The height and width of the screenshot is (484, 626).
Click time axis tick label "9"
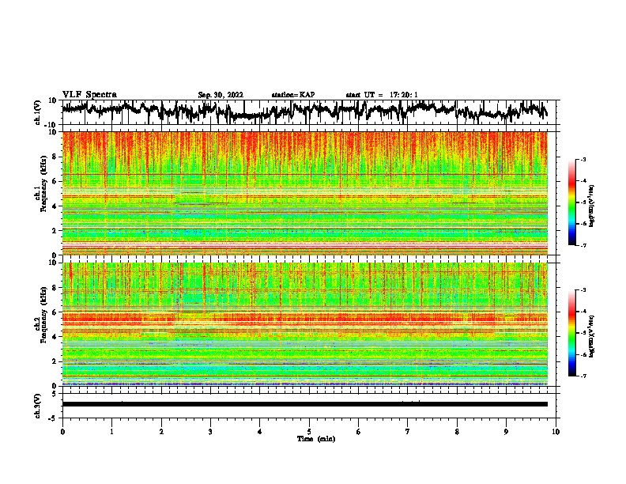tap(506, 432)
